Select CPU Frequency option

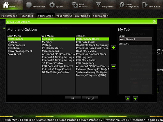click(92, 63)
